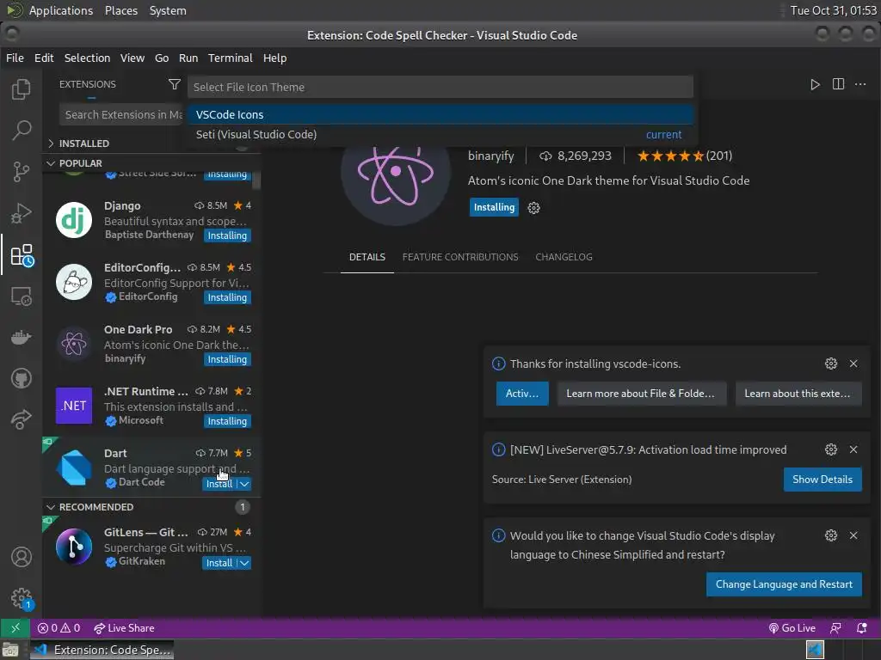The width and height of the screenshot is (881, 660).
Task: Open the GitHub view icon
Action: coord(22,378)
